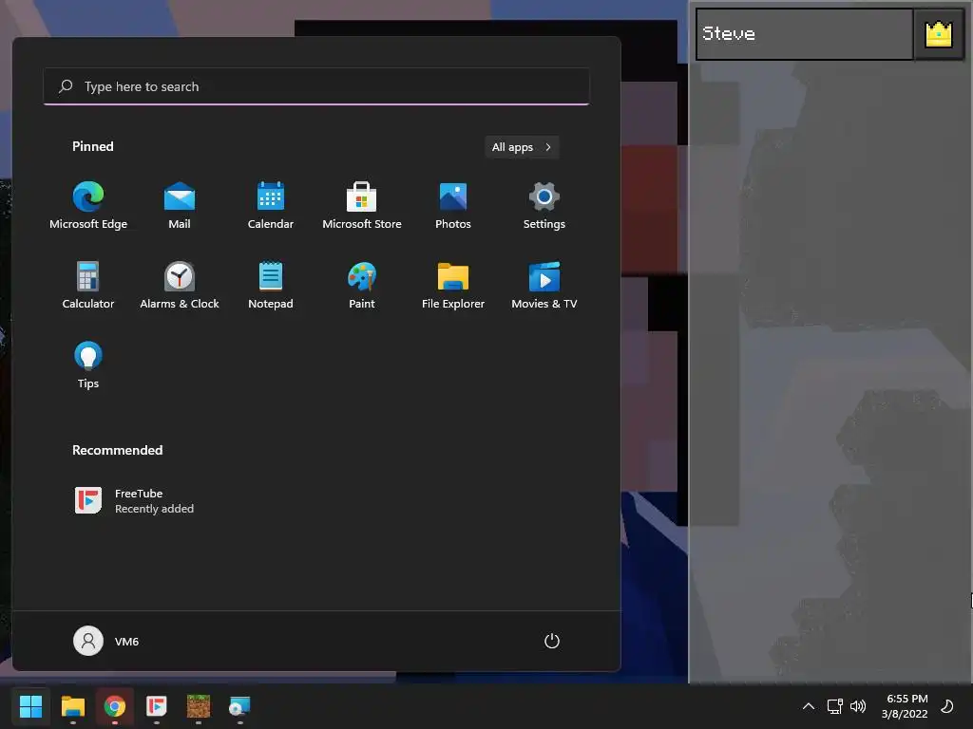Viewport: 973px width, 729px height.
Task: Open recommended FreeTube item
Action: [134, 501]
